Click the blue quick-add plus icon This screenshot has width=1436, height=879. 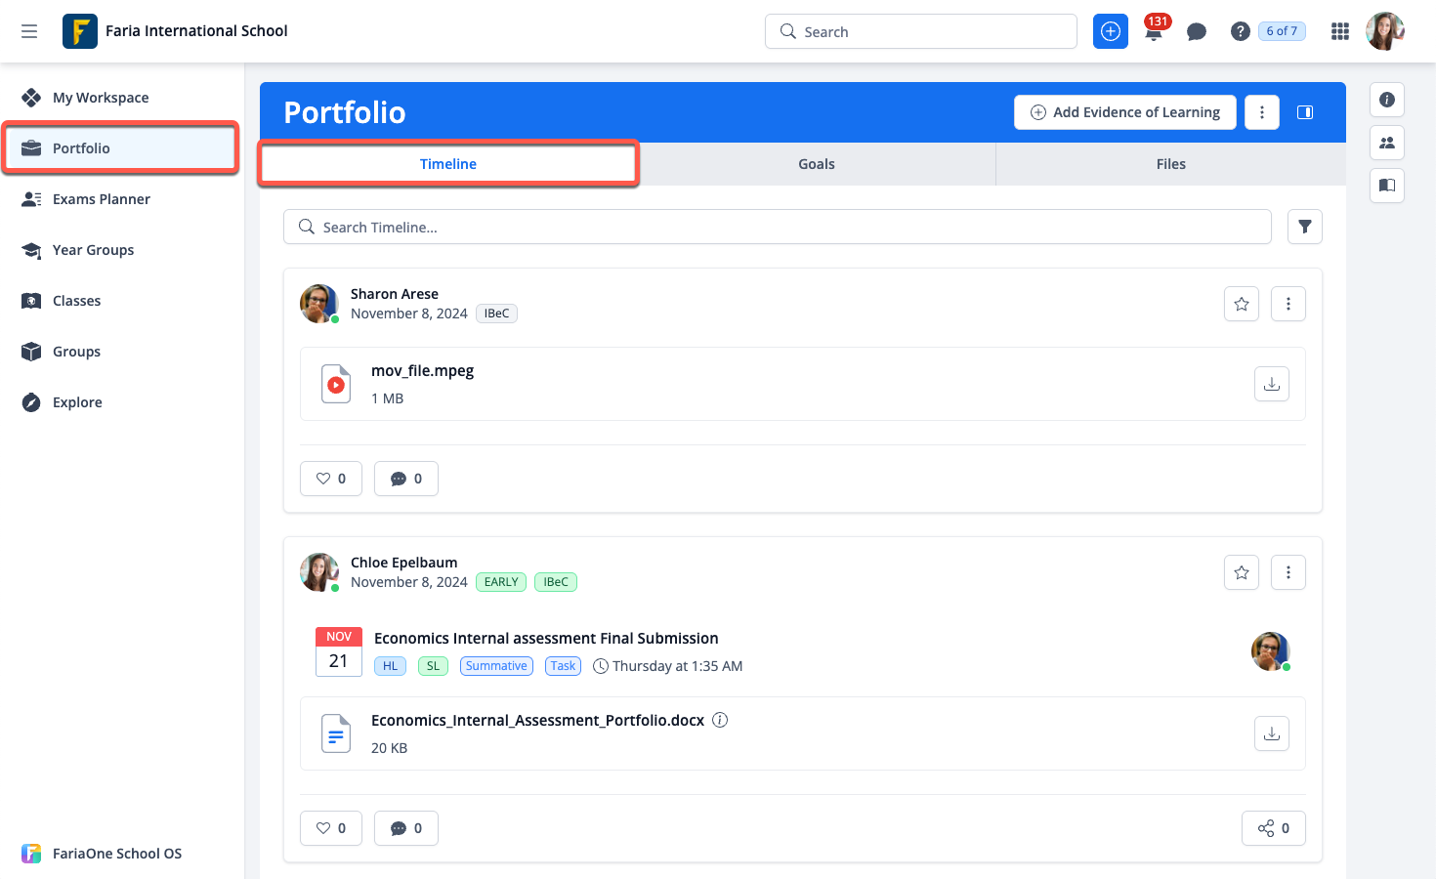[1111, 31]
